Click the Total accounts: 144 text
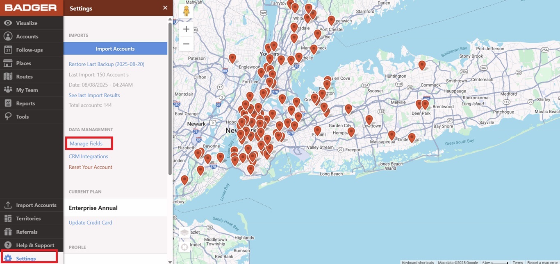Image resolution: width=560 pixels, height=264 pixels. pos(90,105)
